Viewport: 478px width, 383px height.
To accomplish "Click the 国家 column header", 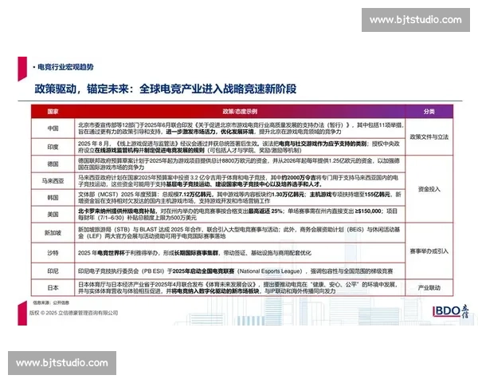I will tap(53, 112).
